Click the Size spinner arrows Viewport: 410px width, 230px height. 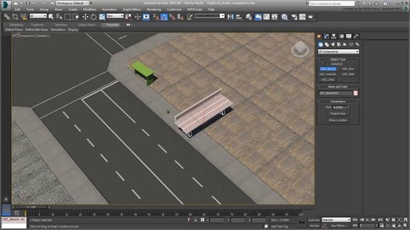[x=348, y=107]
